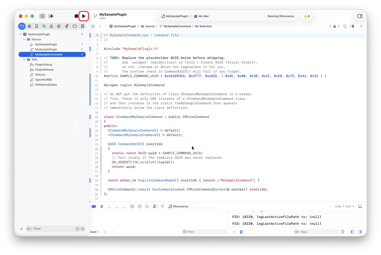Run the MySamplePlugIn scheme
This screenshot has height=255, width=381.
click(84, 16)
